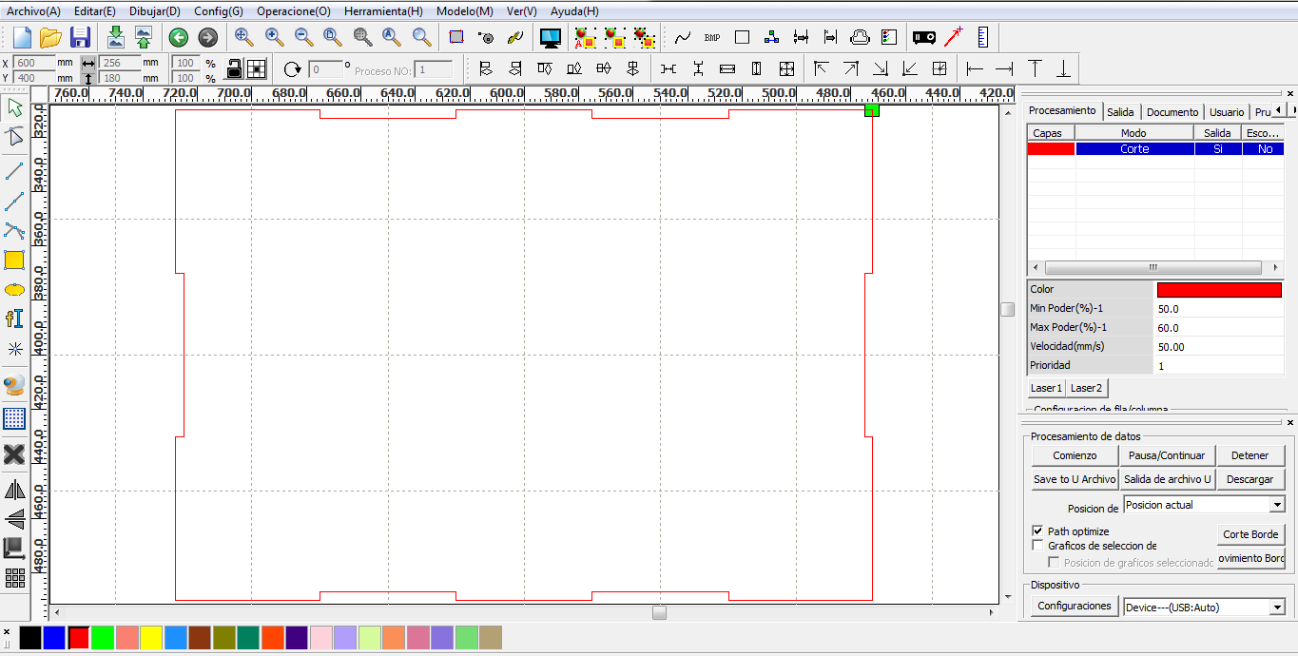Image resolution: width=1298 pixels, height=656 pixels.
Task: Toggle Graficos de seleccion de checkbox
Action: pos(1037,546)
